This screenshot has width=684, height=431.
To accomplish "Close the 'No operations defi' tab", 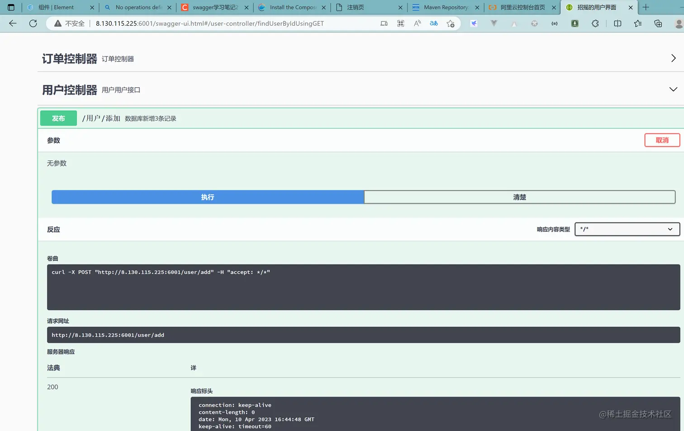I will 170,8.
